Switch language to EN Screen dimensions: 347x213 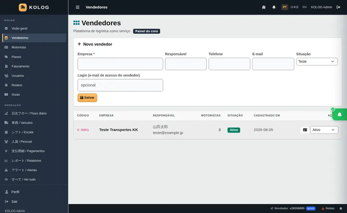pos(304,7)
